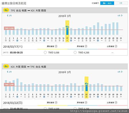The height and width of the screenshot is (113, 129).
Task: Click date label 11 in TPE→KIX chart
Action: 44,38
